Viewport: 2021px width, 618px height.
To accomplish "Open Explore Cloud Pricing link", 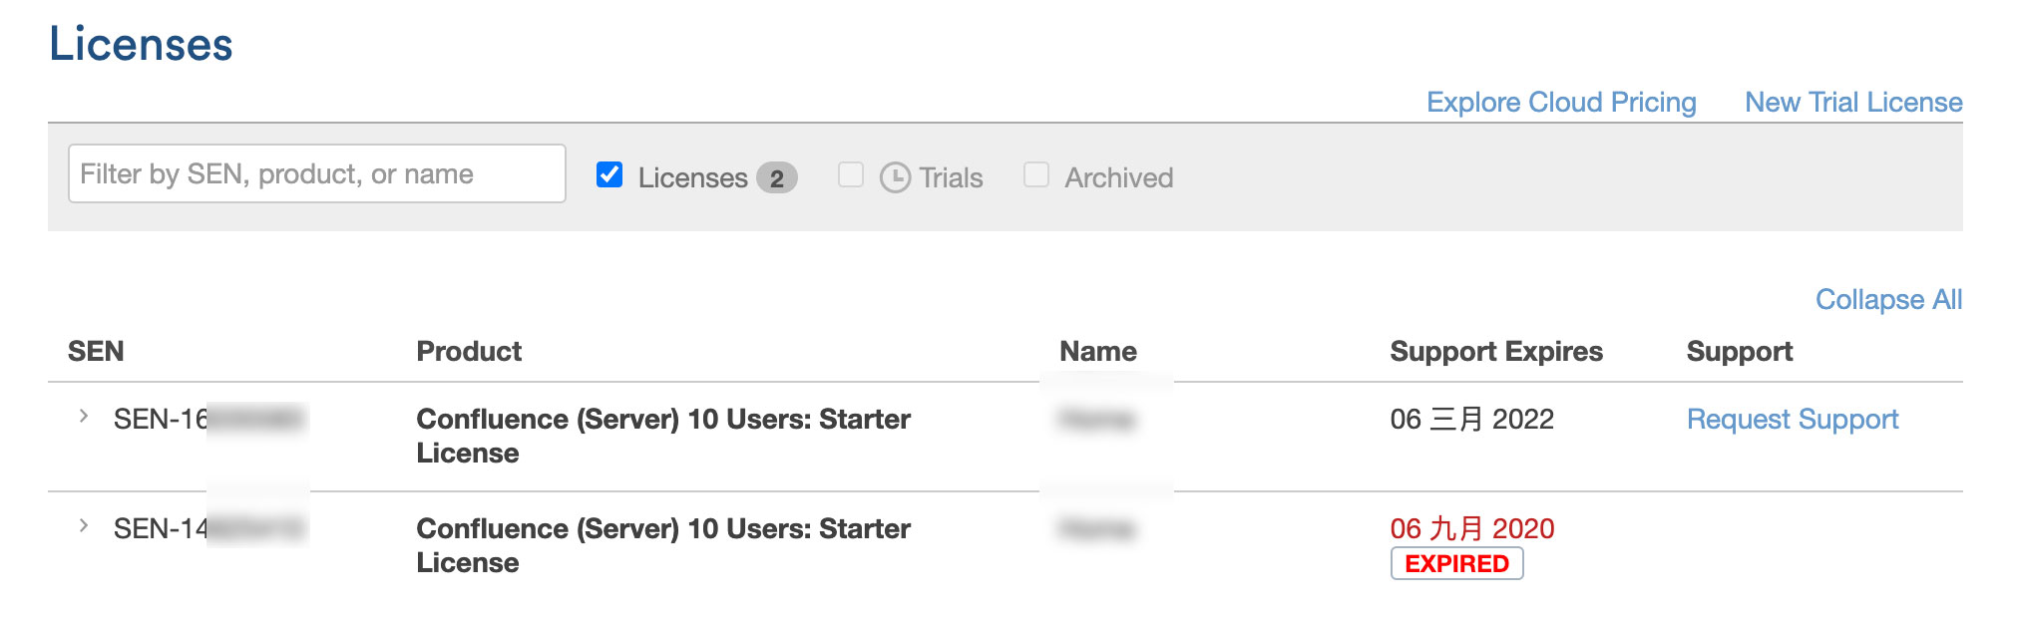I will pyautogui.click(x=1560, y=102).
